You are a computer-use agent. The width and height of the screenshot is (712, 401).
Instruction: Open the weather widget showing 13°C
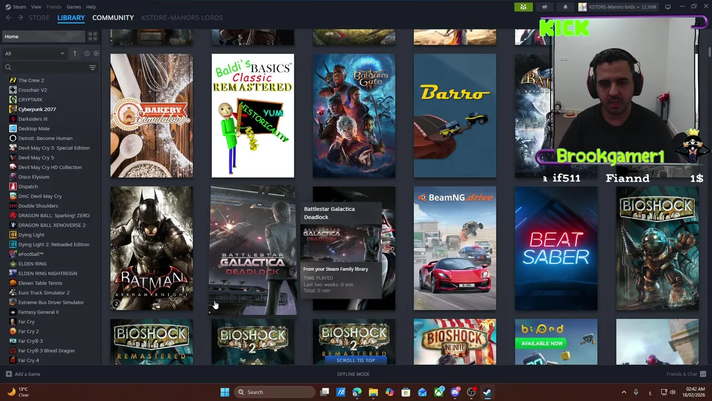(x=18, y=392)
